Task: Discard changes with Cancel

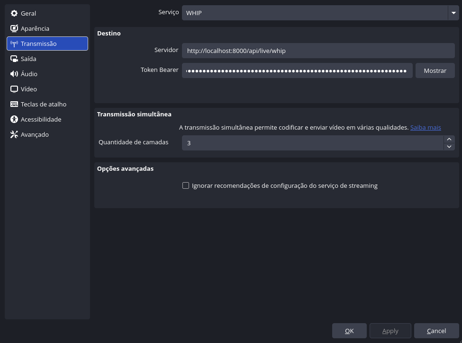Action: tap(436, 331)
